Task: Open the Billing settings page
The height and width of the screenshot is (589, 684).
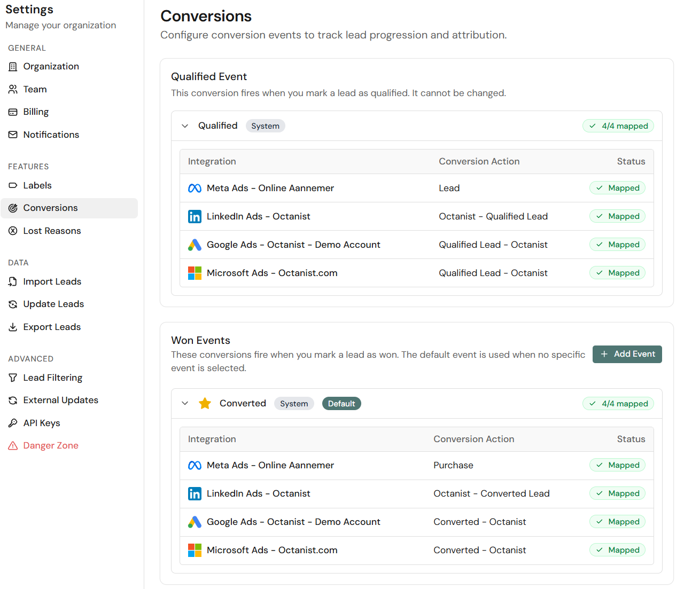Action: (x=36, y=112)
